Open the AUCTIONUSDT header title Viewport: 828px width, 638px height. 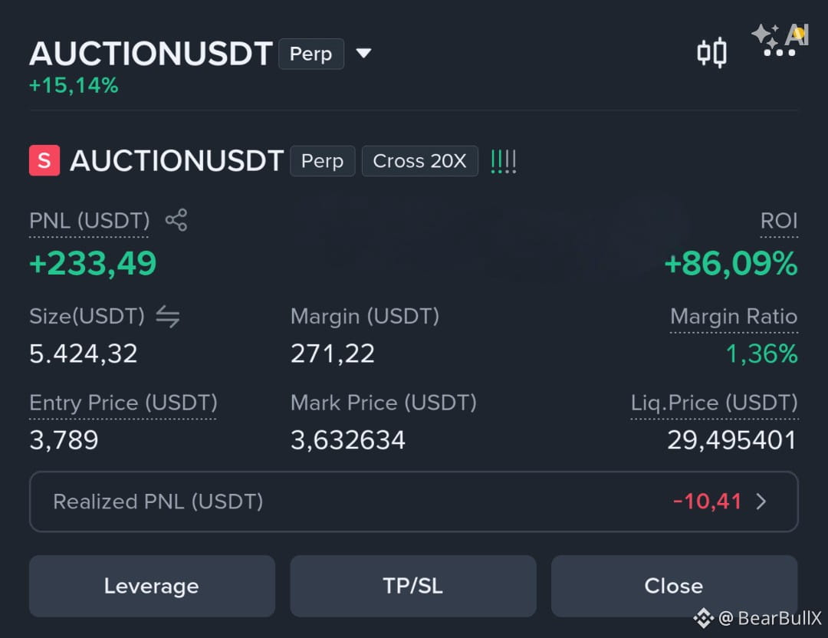pyautogui.click(x=151, y=54)
